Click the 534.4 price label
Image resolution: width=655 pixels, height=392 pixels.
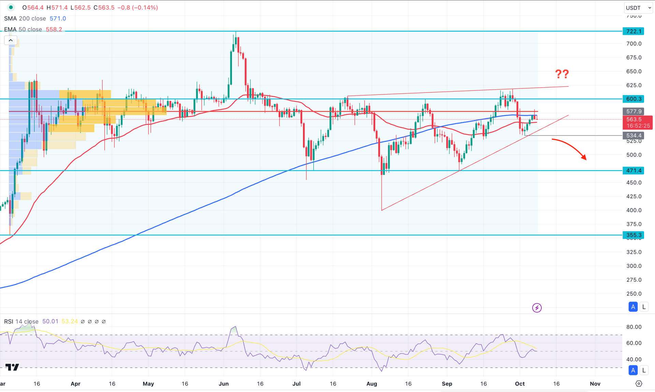coord(634,135)
